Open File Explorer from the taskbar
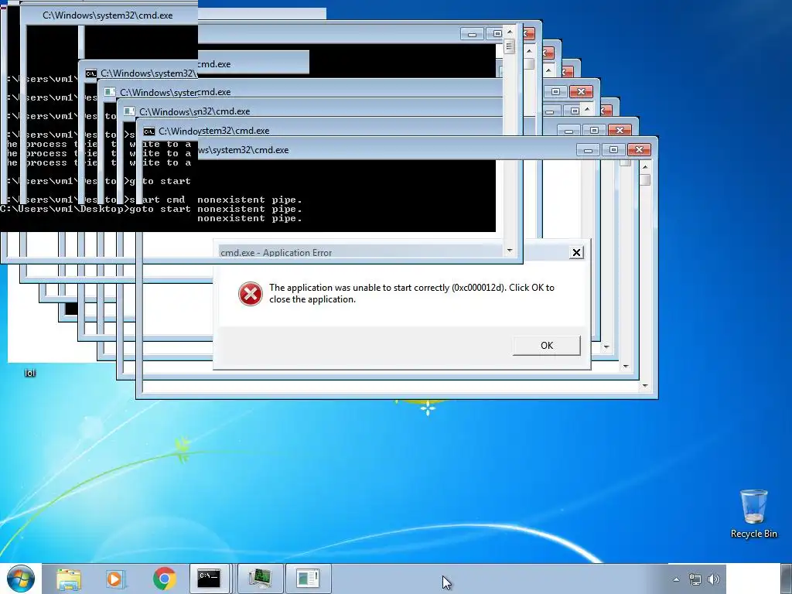The height and width of the screenshot is (594, 792). tap(69, 579)
